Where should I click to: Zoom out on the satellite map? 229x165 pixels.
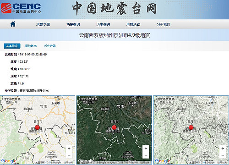(146, 155)
